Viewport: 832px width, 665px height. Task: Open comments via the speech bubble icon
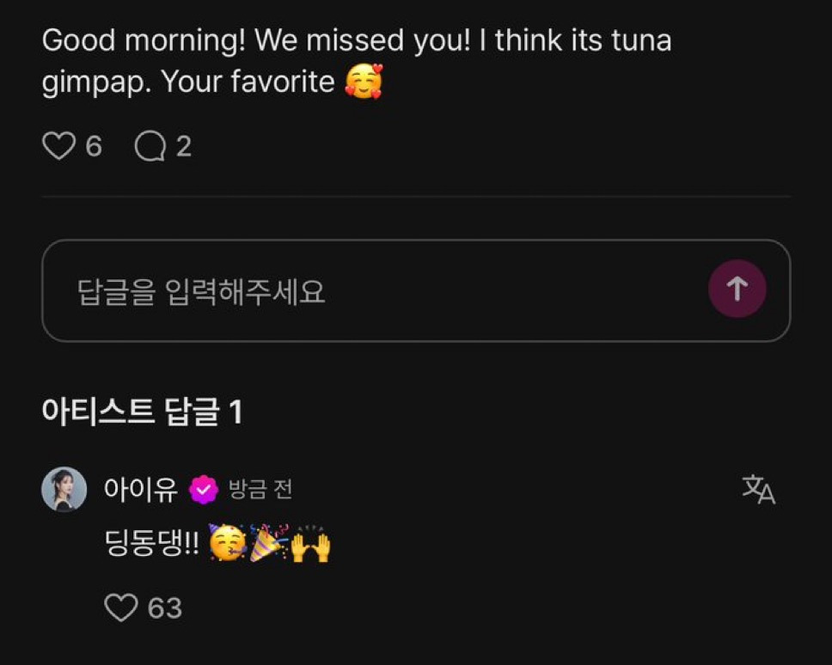150,147
